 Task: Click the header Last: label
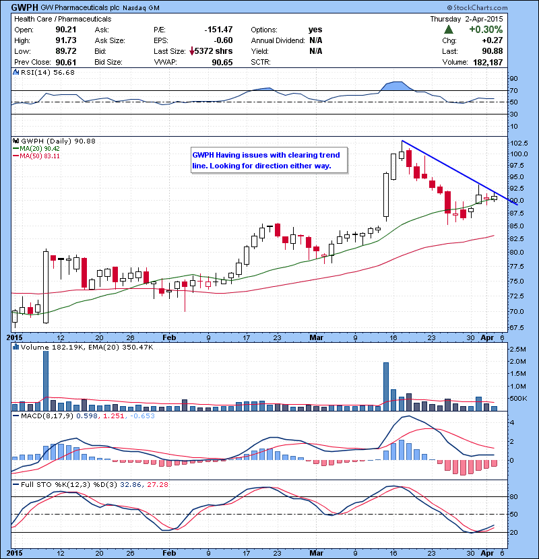pos(450,51)
